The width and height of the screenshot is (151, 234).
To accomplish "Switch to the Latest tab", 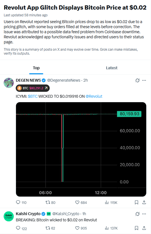I will pos(112,68).
